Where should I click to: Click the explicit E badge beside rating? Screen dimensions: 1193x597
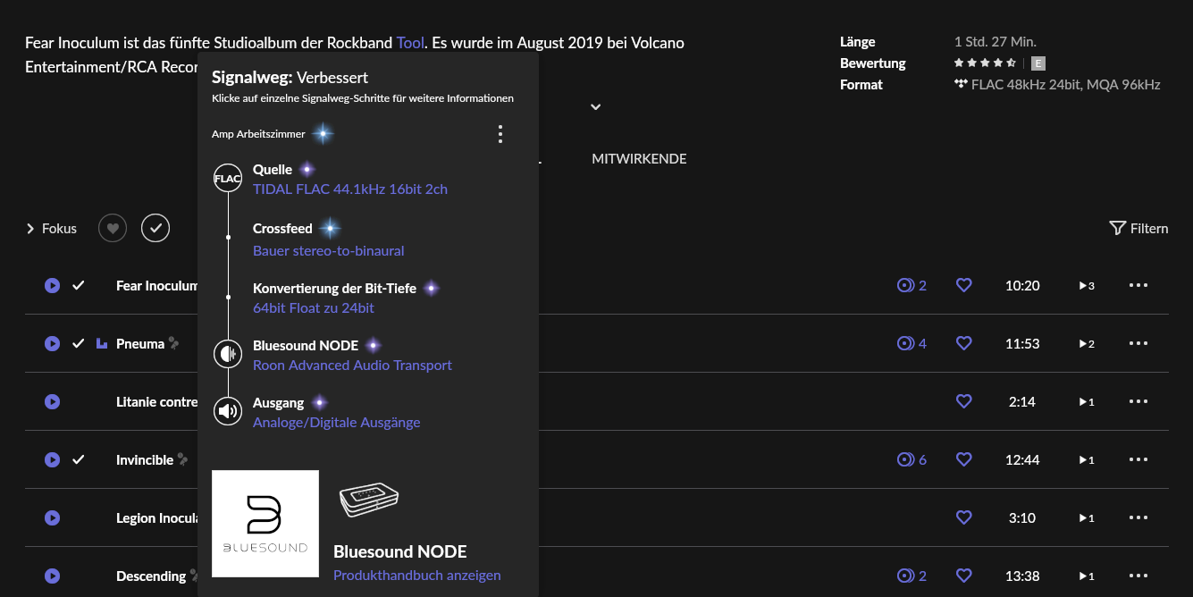coord(1038,63)
